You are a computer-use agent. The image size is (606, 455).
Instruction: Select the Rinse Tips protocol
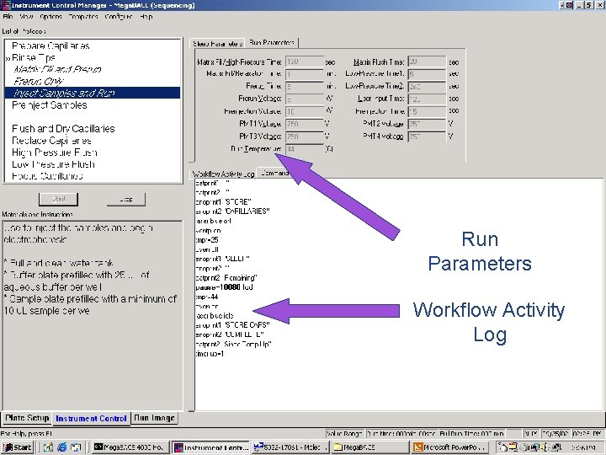(x=34, y=57)
